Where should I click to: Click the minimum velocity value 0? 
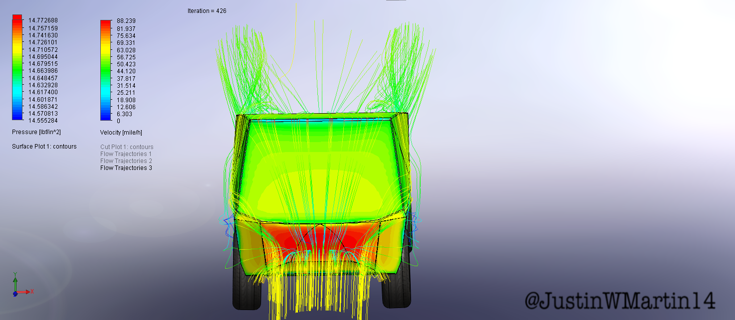[x=118, y=121]
